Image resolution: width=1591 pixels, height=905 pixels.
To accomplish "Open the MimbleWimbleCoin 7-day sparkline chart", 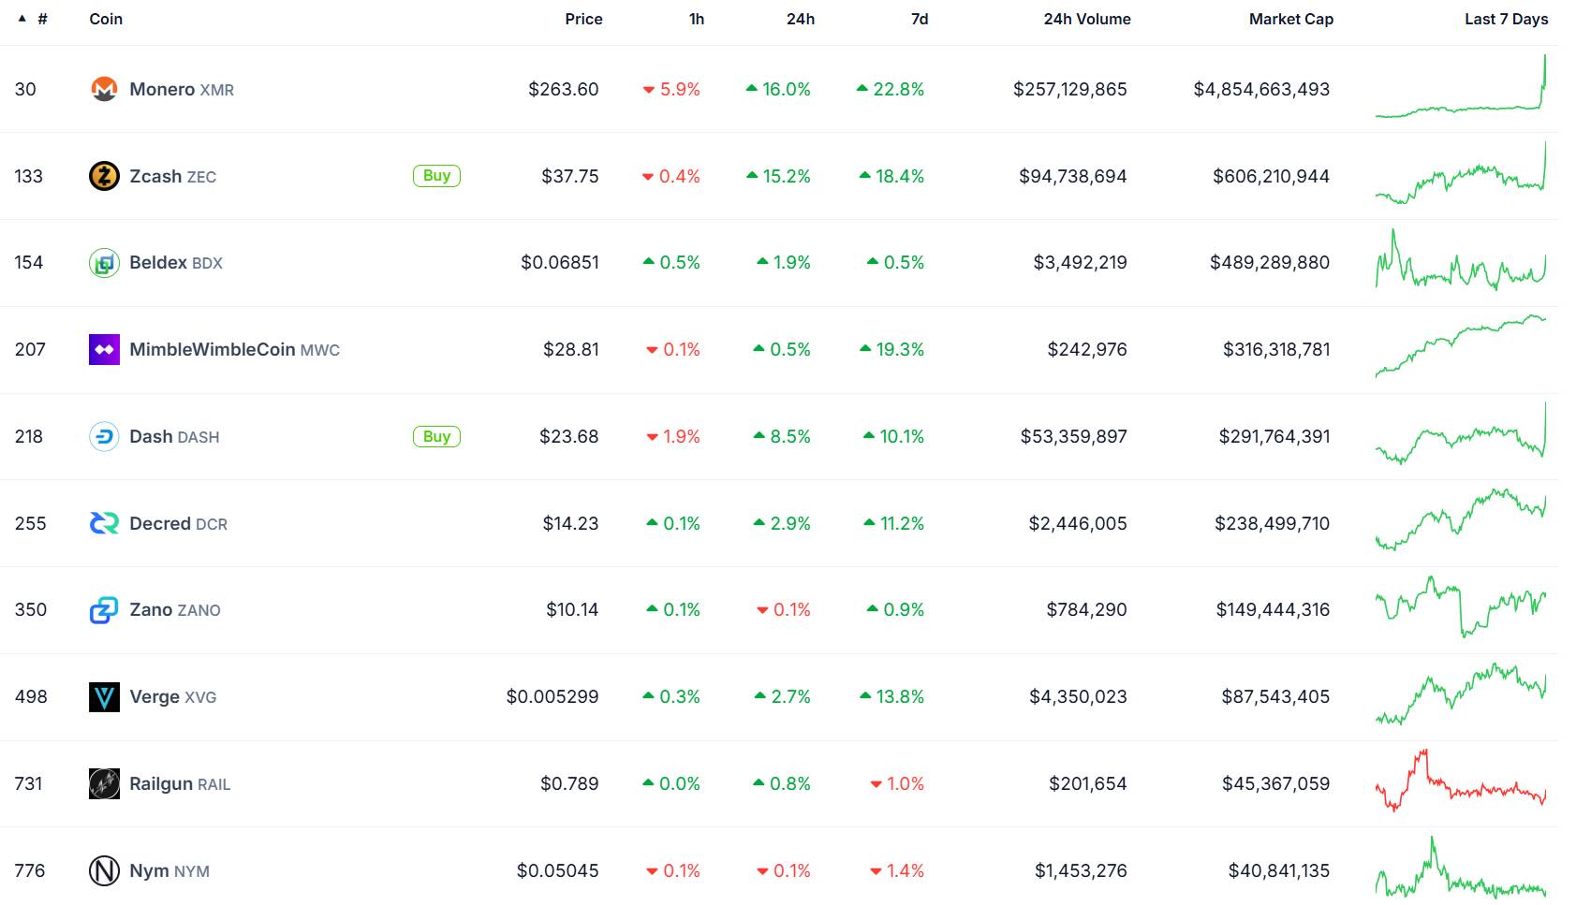I will pyautogui.click(x=1460, y=346).
